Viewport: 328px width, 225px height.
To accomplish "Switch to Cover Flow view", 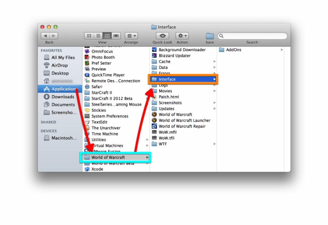I will tap(116, 36).
